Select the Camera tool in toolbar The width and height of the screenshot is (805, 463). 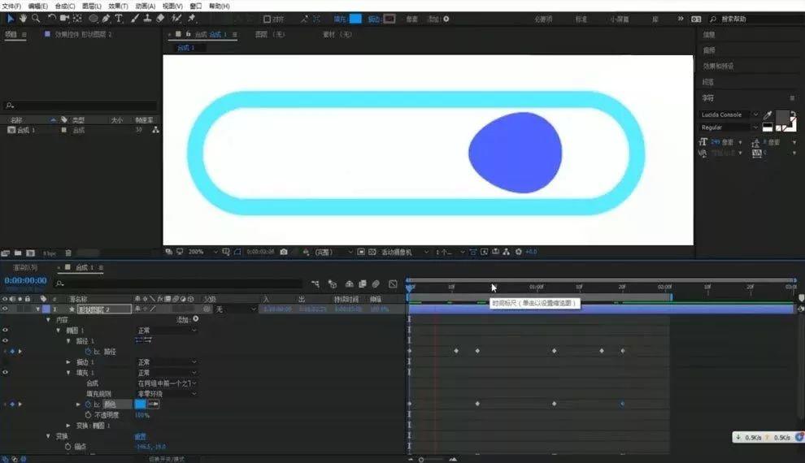(64, 19)
